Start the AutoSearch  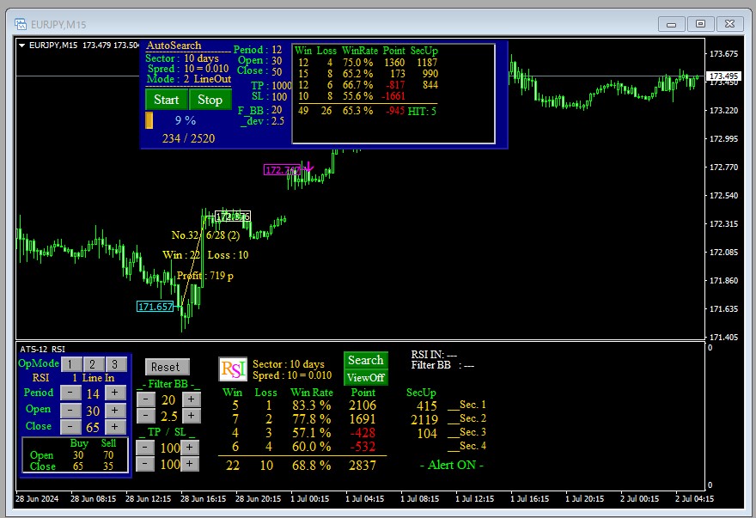166,100
